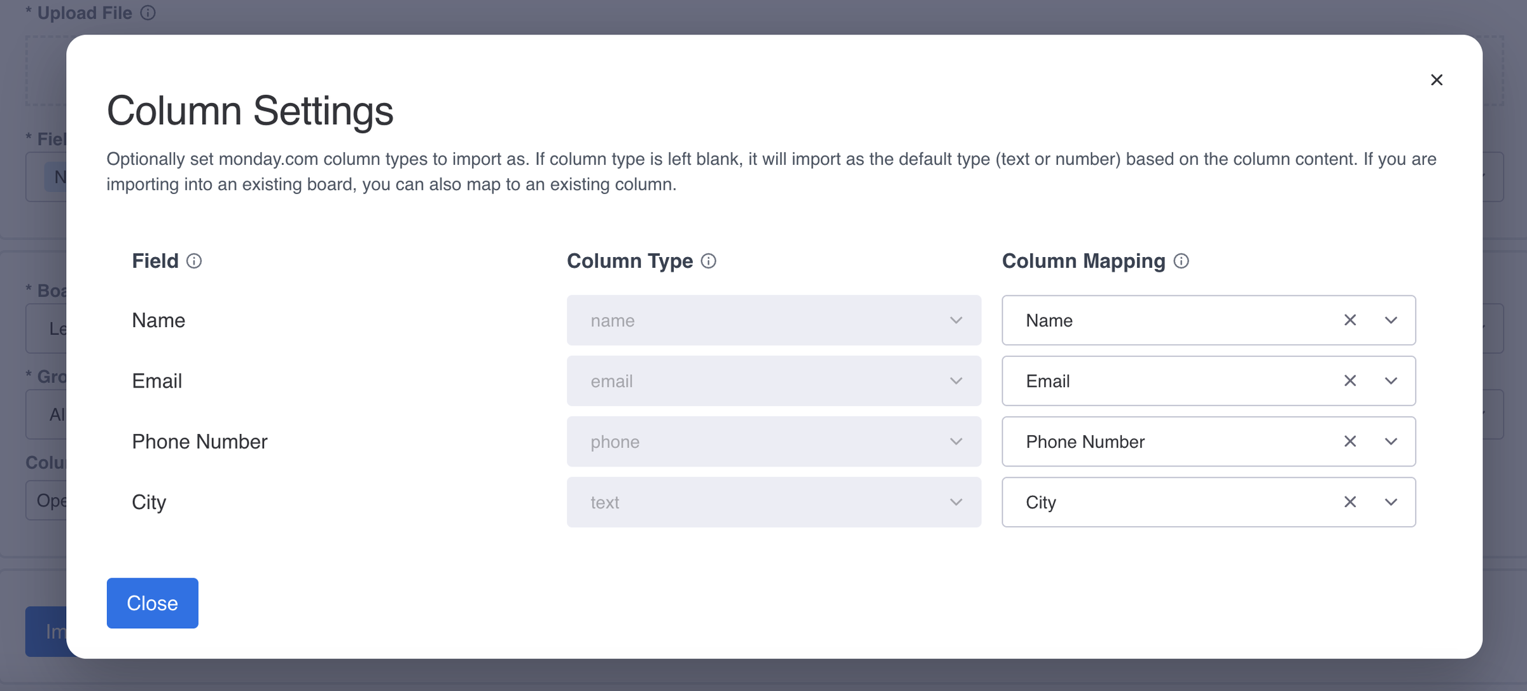Expand the Phone Number mapping chevron

click(x=1391, y=441)
